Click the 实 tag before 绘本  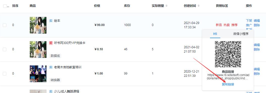click(x=51, y=21)
